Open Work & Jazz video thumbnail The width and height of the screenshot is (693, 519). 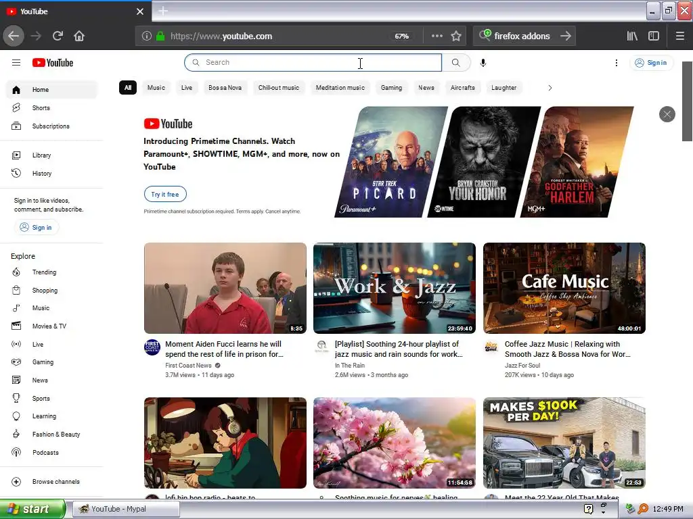(395, 288)
